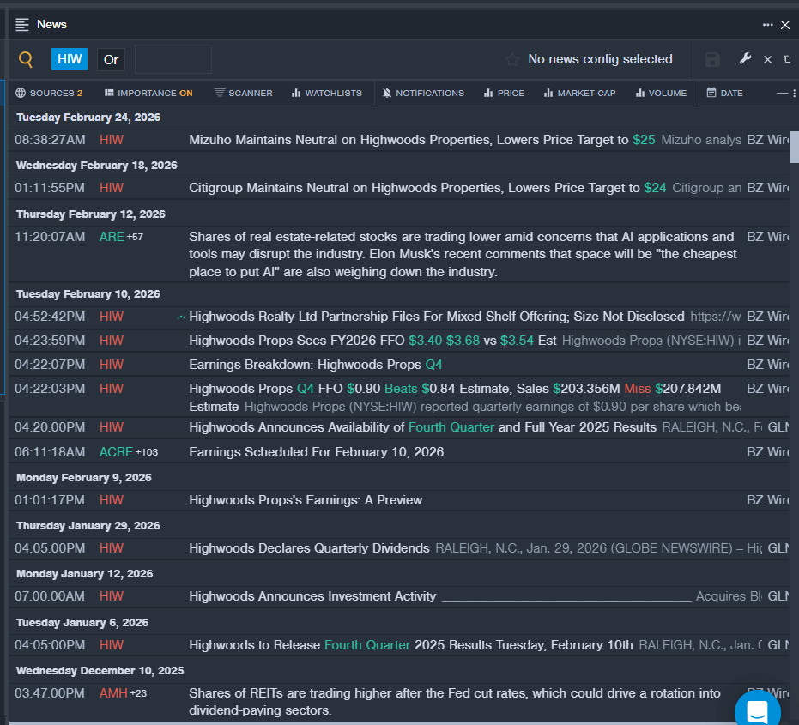The width and height of the screenshot is (799, 725).
Task: Open the chat bubble support icon
Action: [757, 710]
